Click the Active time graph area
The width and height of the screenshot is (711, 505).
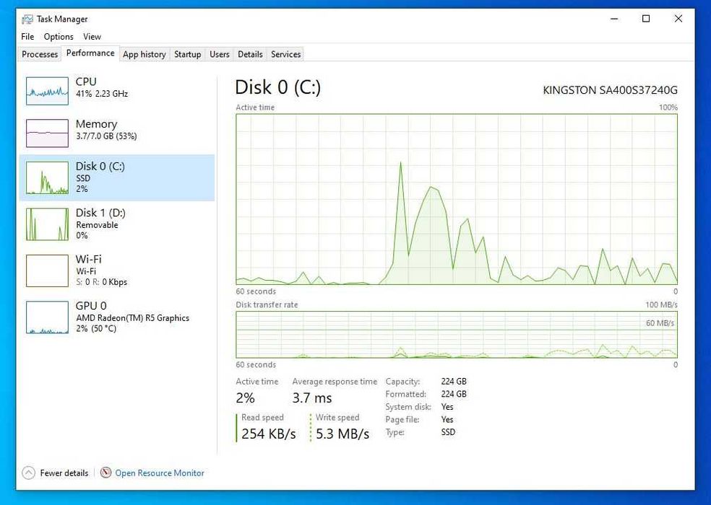coord(457,199)
